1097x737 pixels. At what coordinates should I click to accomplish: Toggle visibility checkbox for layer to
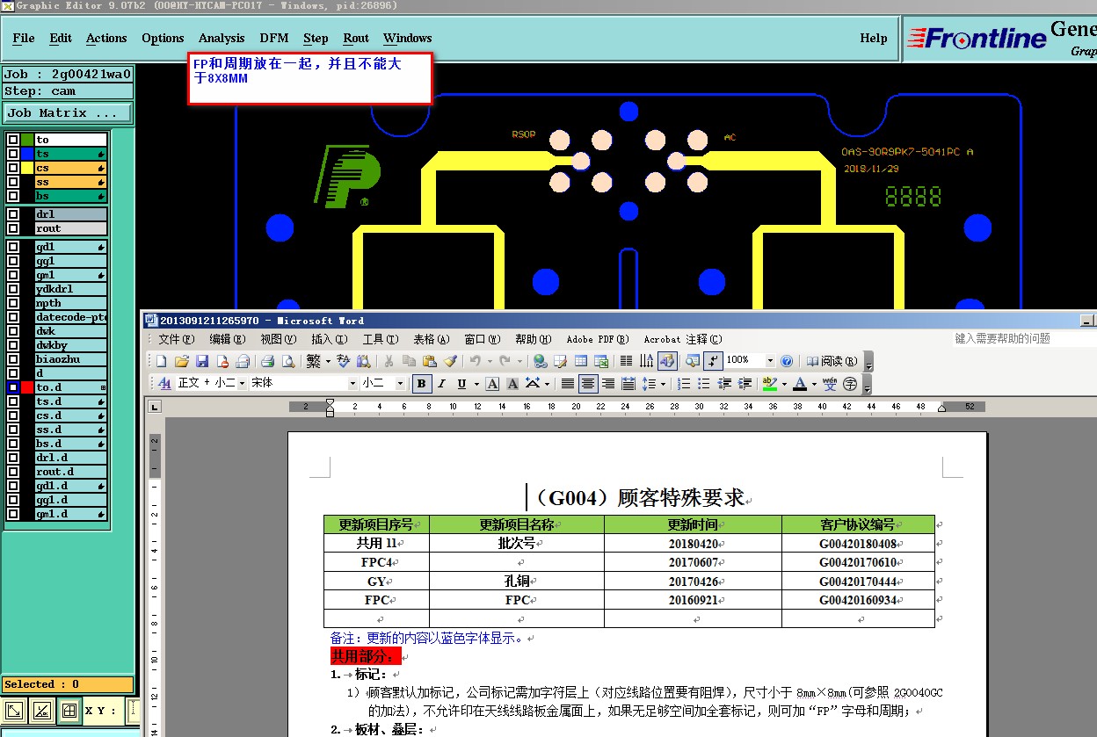point(13,140)
